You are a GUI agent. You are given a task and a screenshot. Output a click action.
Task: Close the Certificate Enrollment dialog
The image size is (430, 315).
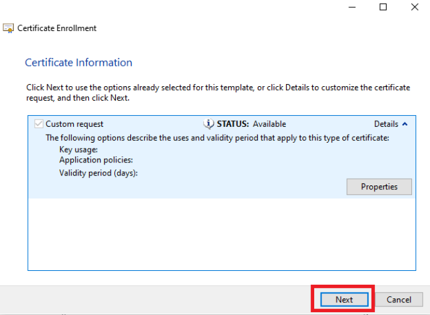click(x=415, y=7)
